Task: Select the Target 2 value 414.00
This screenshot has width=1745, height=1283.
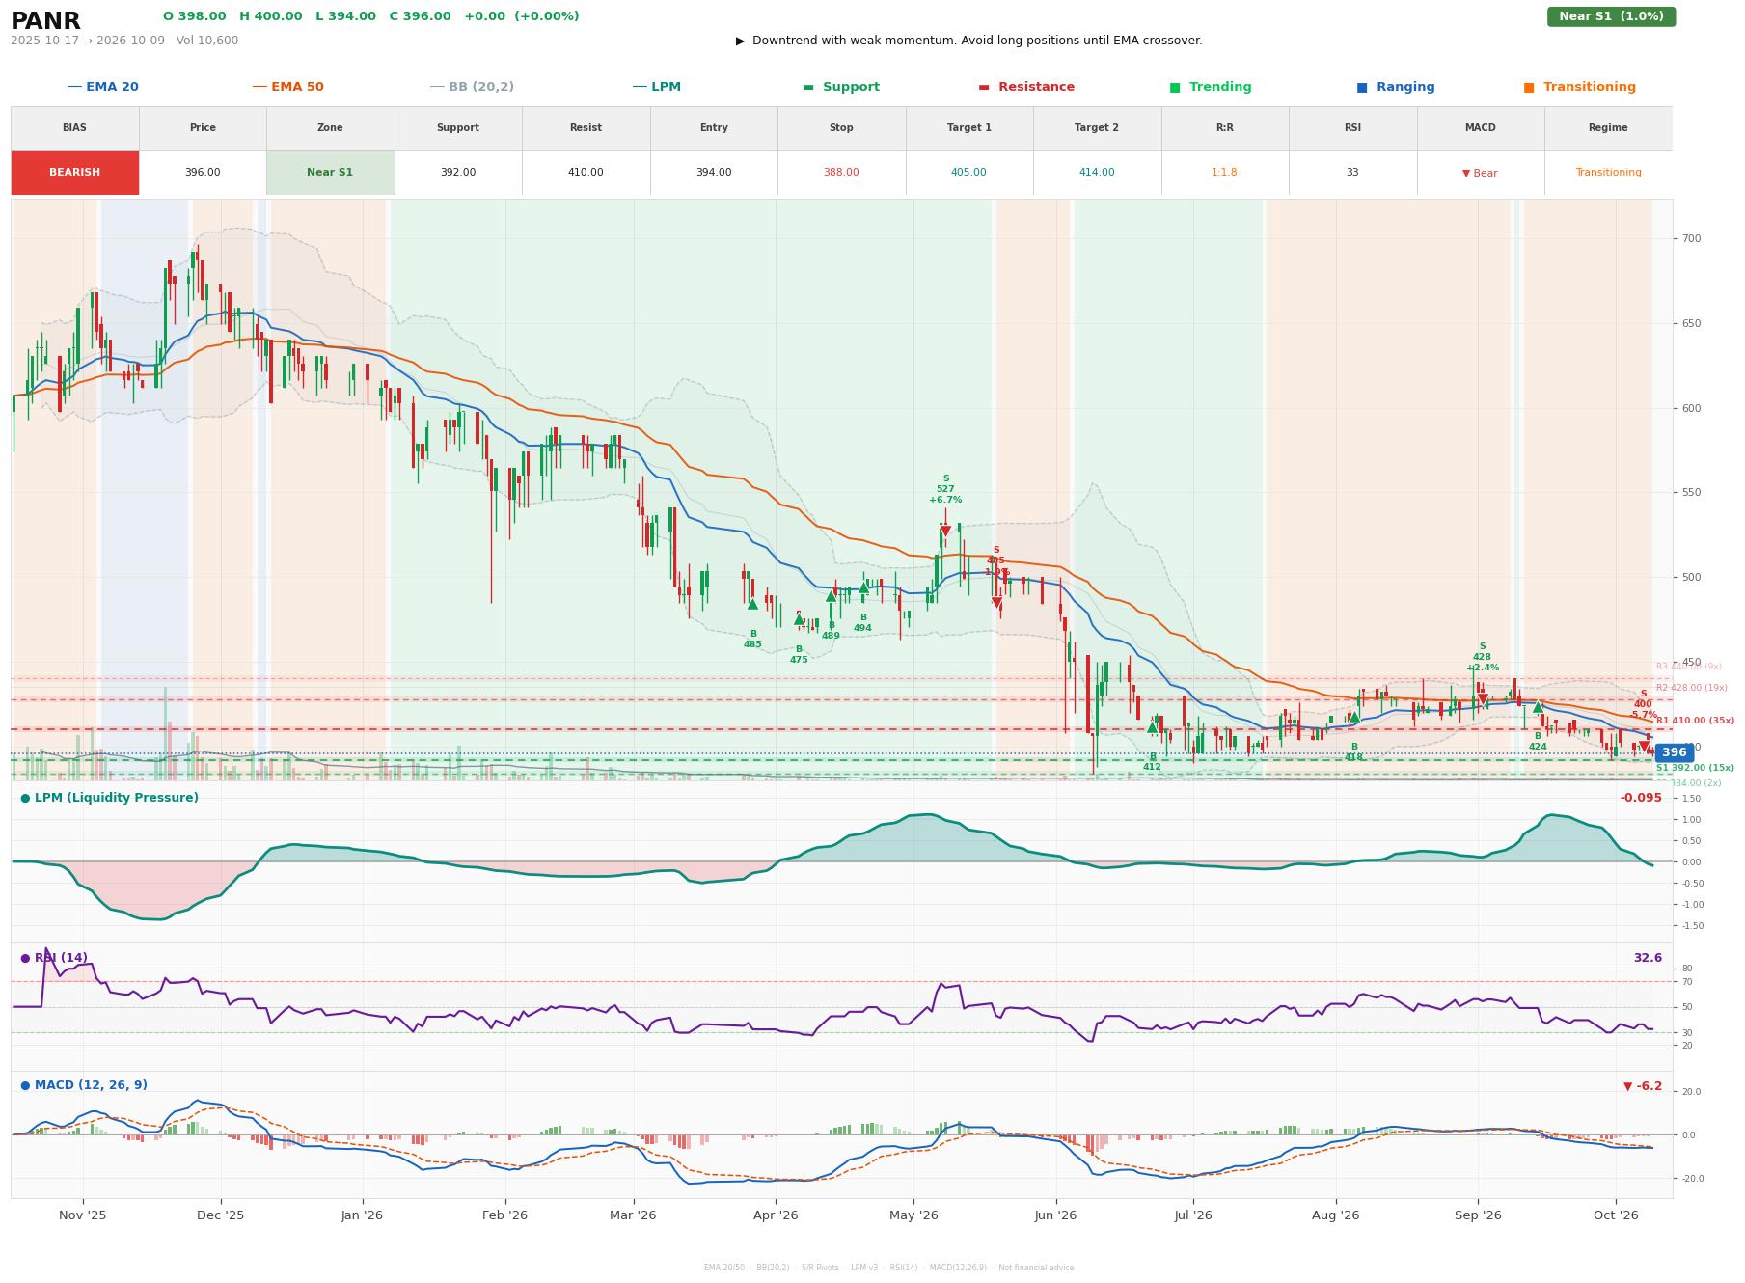Action: 1097,173
